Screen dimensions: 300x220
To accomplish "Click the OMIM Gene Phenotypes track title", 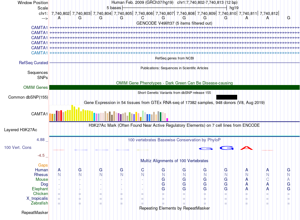I will pyautogui.click(x=174, y=83).
